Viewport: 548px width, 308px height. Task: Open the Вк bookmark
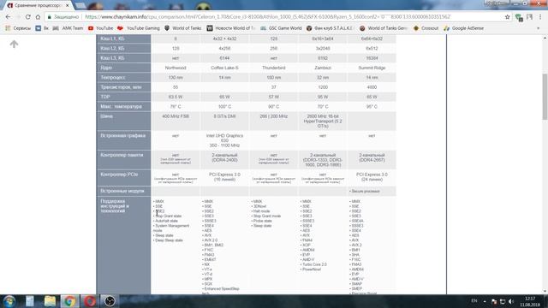coord(42,28)
